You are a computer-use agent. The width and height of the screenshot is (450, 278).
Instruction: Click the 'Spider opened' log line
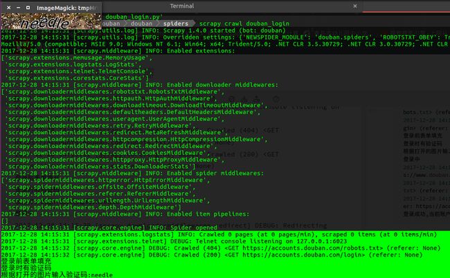point(109,228)
